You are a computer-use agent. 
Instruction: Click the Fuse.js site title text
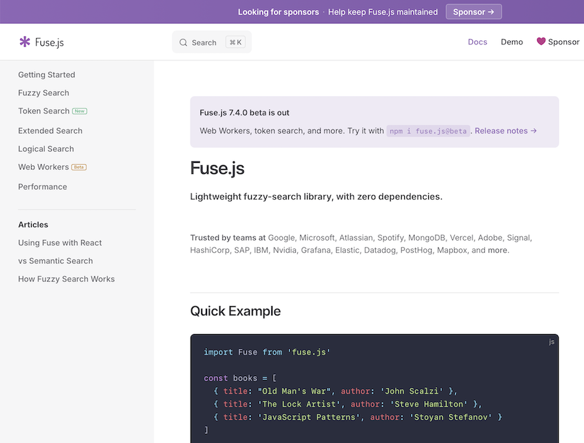coord(49,42)
